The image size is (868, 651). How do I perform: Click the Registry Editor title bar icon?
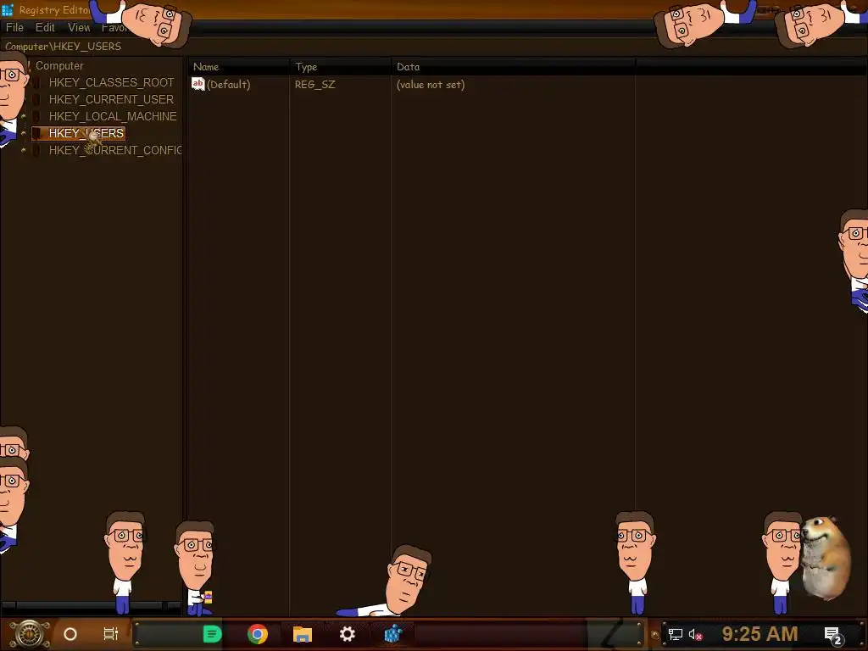tap(7, 9)
